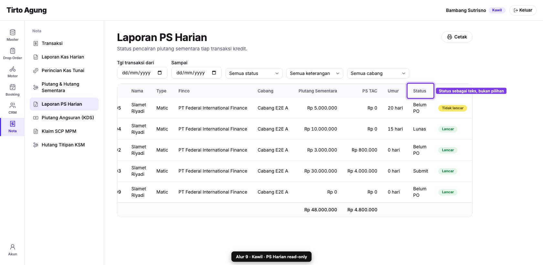Expand the Semua cabang dropdown
The width and height of the screenshot is (543, 265).
[378, 73]
